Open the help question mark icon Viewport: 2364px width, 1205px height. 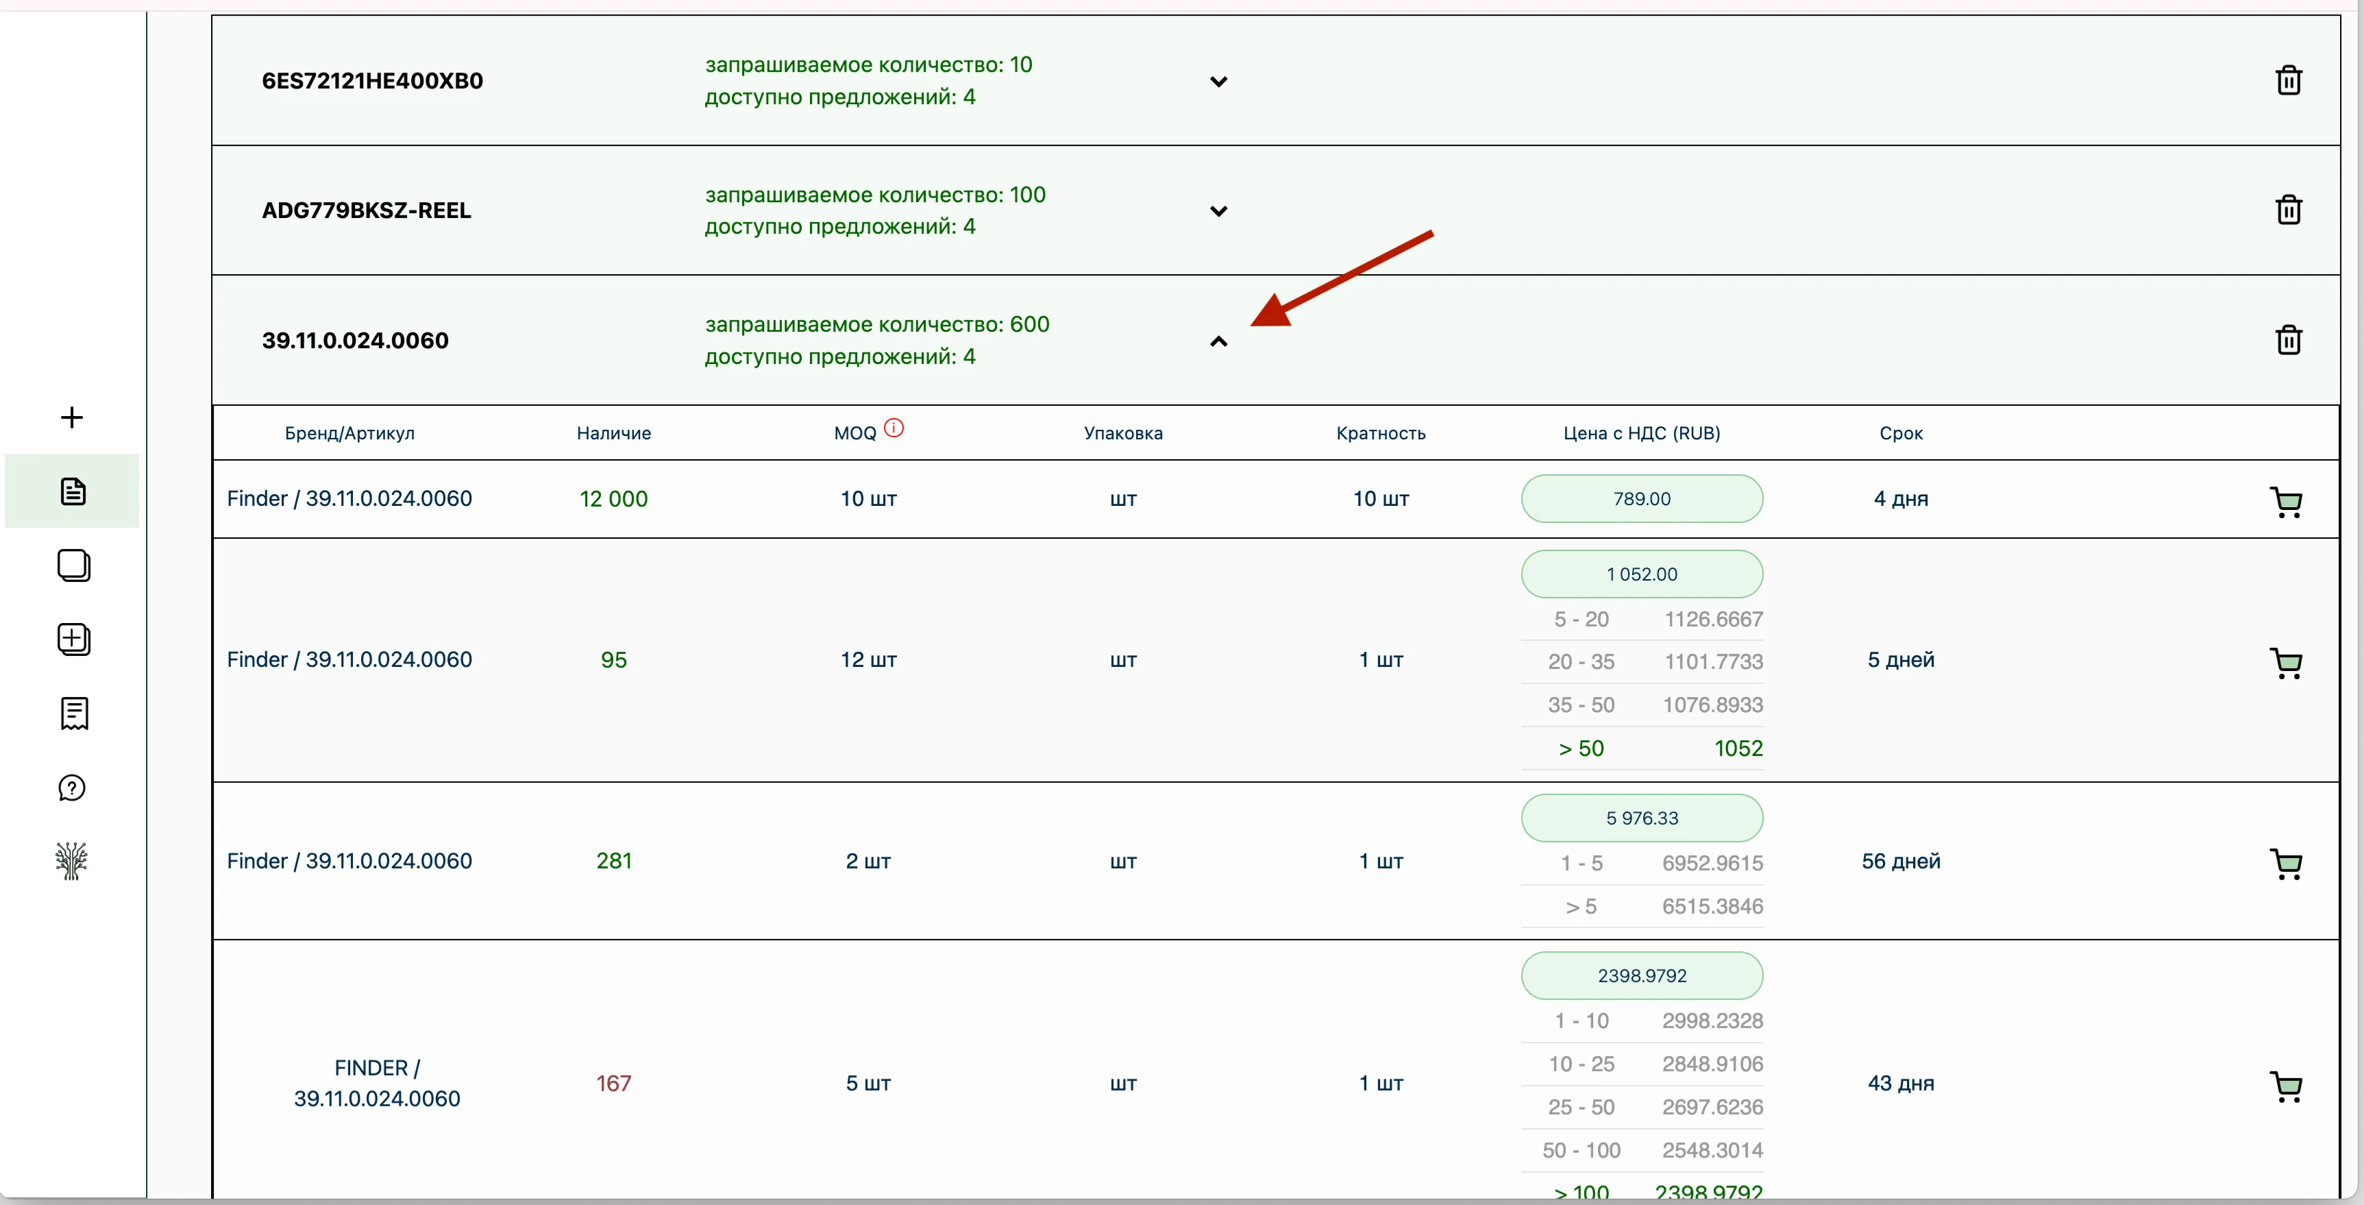click(71, 788)
